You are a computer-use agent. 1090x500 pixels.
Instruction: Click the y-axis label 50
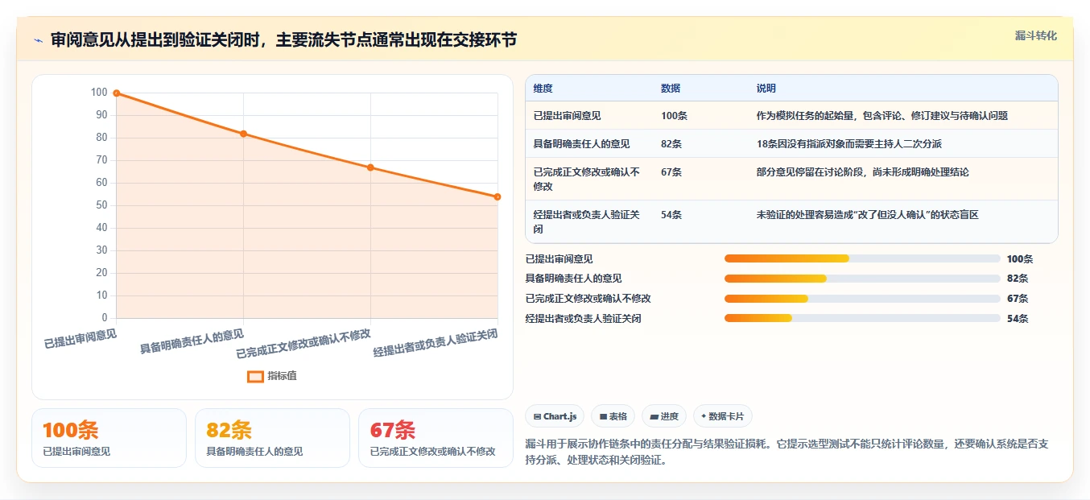101,205
